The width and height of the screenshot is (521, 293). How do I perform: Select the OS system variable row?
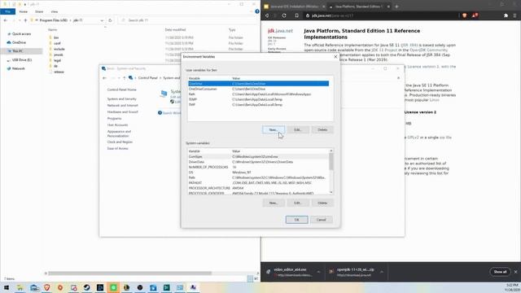point(258,173)
